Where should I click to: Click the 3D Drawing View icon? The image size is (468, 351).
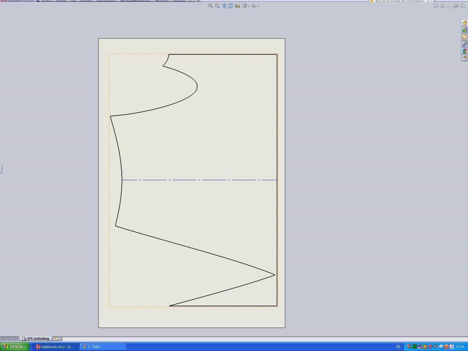(238, 6)
